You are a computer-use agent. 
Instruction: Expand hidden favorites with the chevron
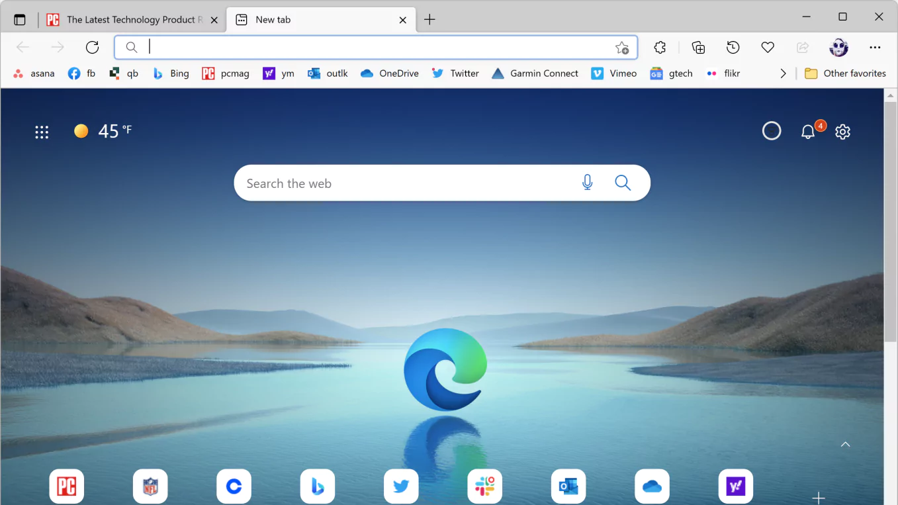(783, 73)
